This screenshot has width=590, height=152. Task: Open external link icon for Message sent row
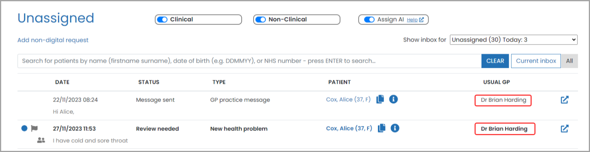click(x=564, y=100)
